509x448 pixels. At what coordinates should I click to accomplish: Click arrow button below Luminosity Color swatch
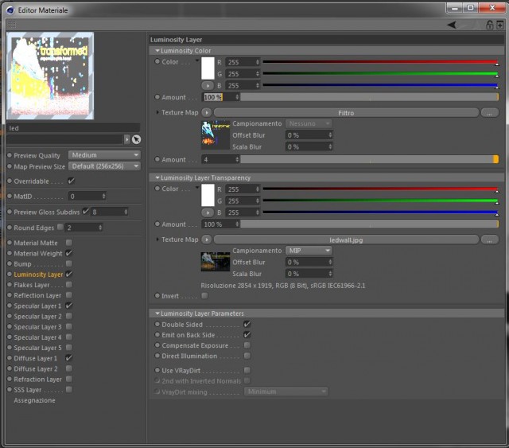coord(208,86)
